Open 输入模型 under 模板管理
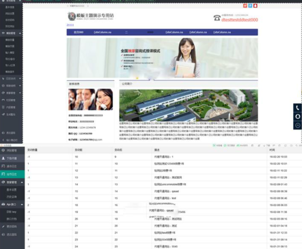 click(x=10, y=52)
